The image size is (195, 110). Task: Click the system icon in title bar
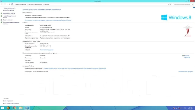pyautogui.click(x=1, y=1)
